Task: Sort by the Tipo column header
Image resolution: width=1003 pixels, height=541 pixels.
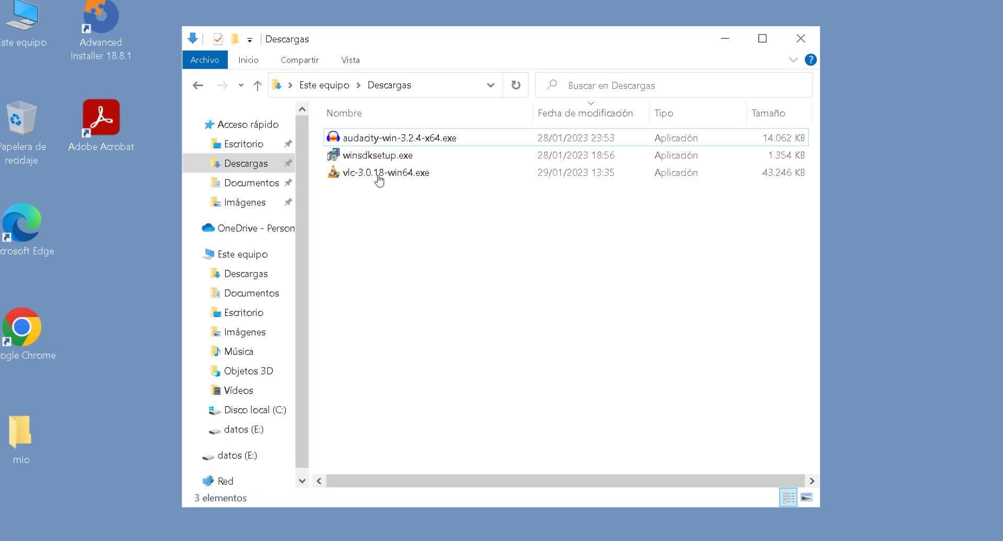Action: [x=663, y=113]
